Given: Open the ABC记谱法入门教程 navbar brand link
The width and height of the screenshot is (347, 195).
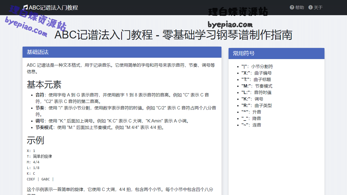Looking at the screenshot, I should pos(51,7).
